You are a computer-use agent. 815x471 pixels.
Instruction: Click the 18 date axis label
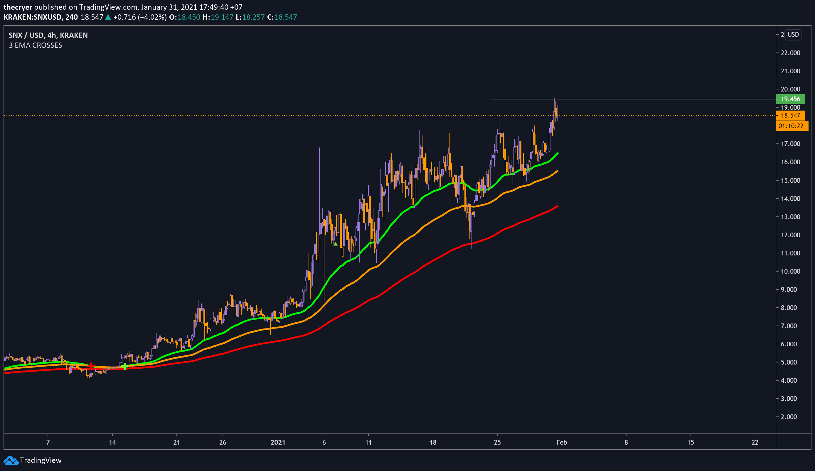(x=433, y=442)
